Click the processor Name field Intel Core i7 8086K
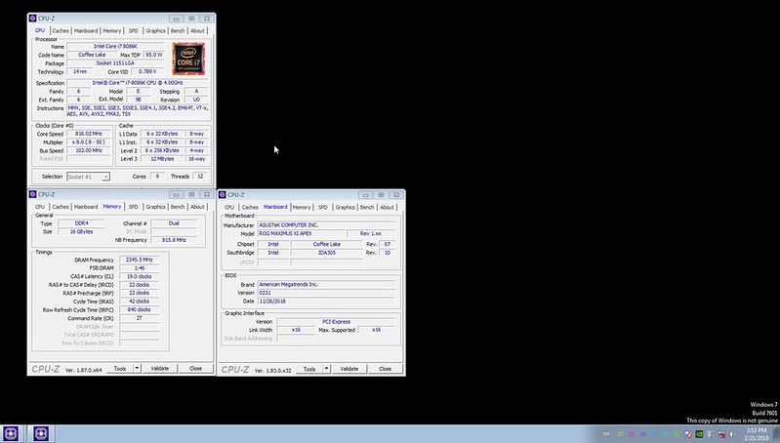 (115, 46)
